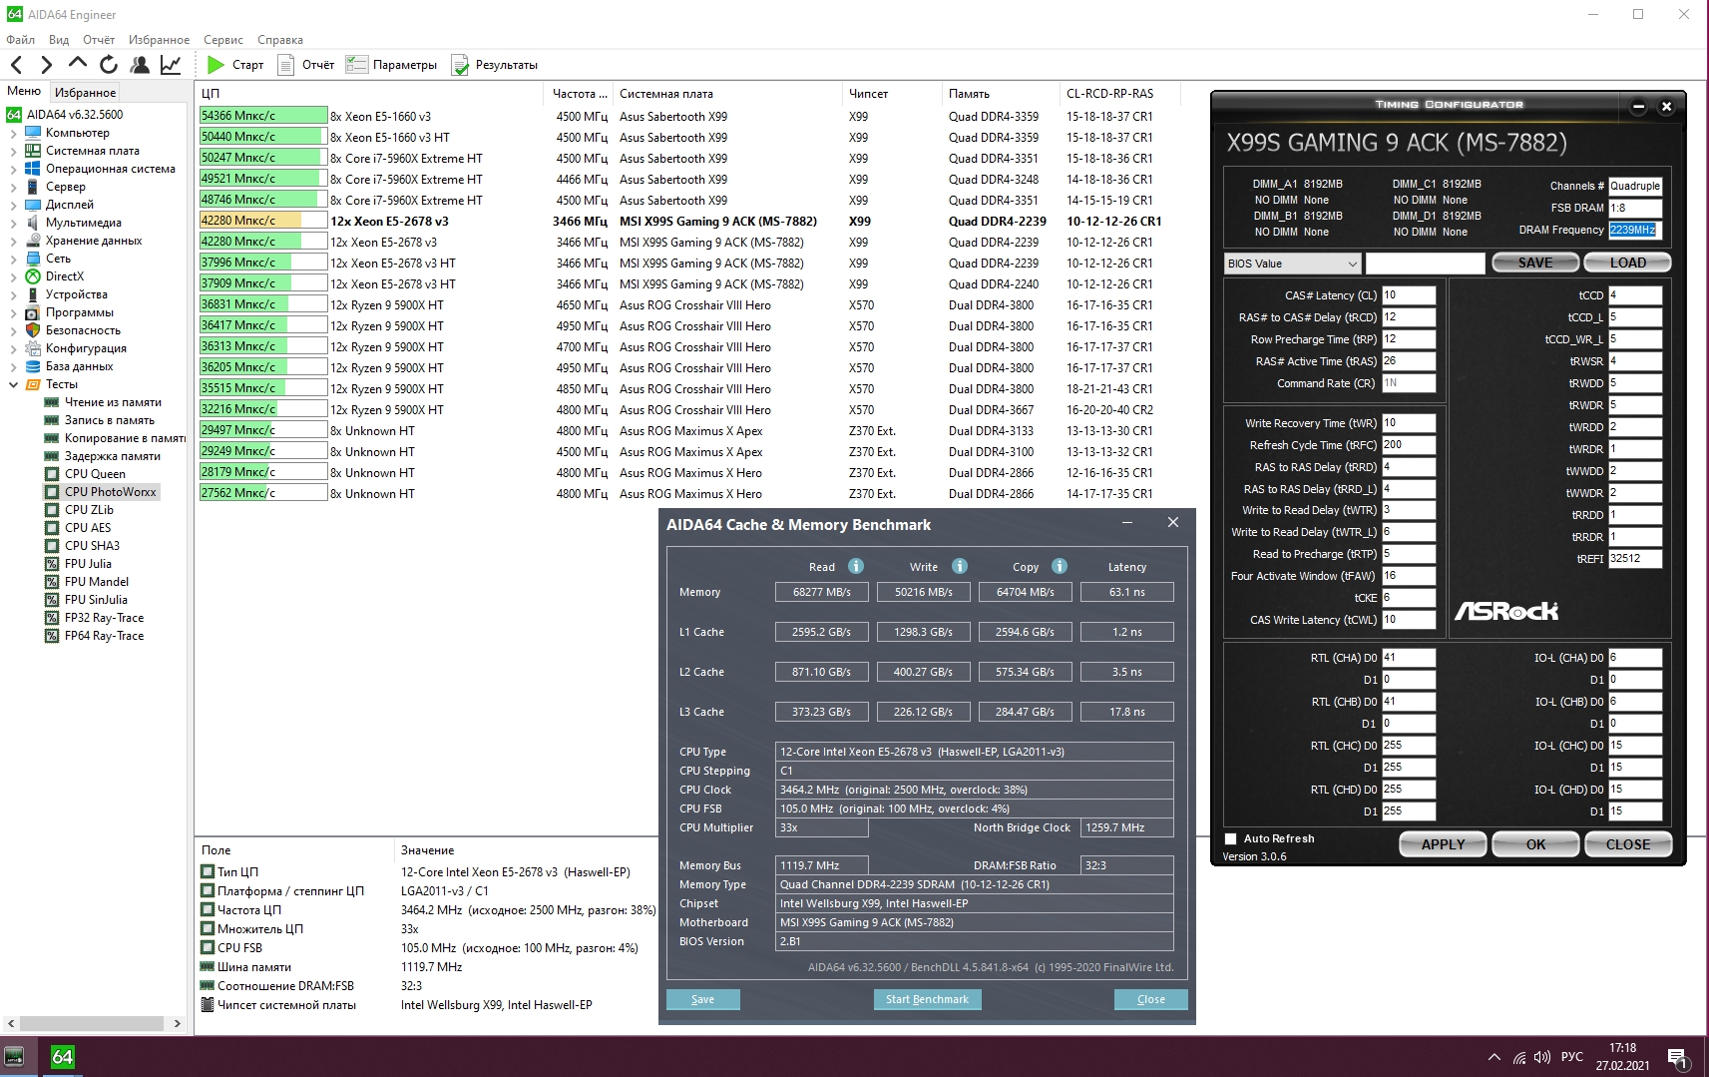The width and height of the screenshot is (1709, 1077).
Task: Click the Write Recovery Time (tWR) field
Action: tap(1409, 423)
